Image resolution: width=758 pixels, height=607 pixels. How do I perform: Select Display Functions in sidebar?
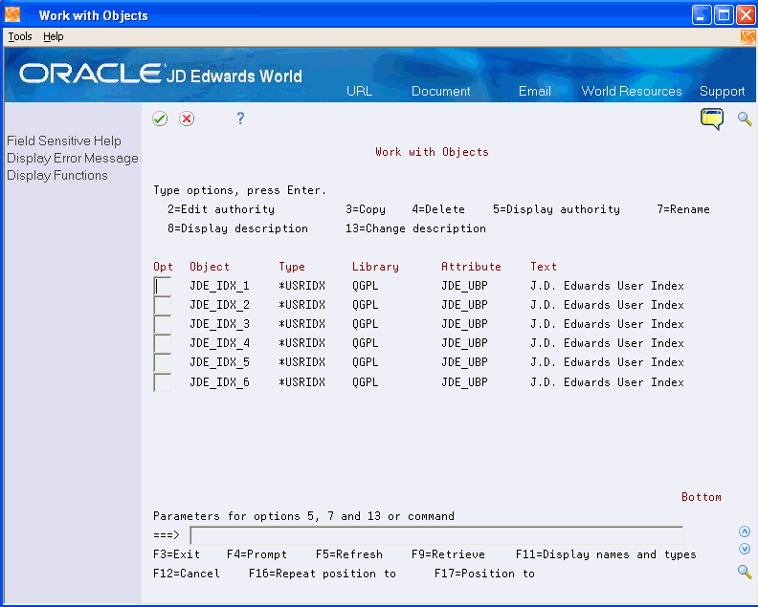[x=57, y=175]
